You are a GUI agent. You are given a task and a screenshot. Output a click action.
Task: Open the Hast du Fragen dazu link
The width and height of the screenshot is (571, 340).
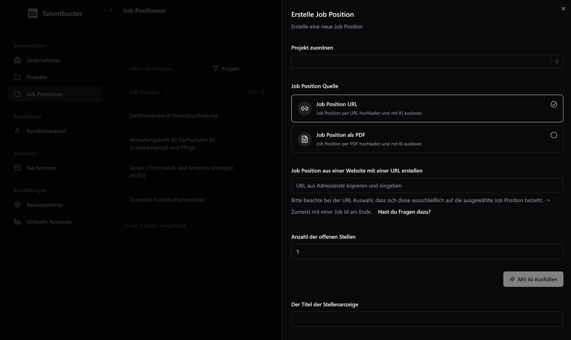[x=404, y=212]
